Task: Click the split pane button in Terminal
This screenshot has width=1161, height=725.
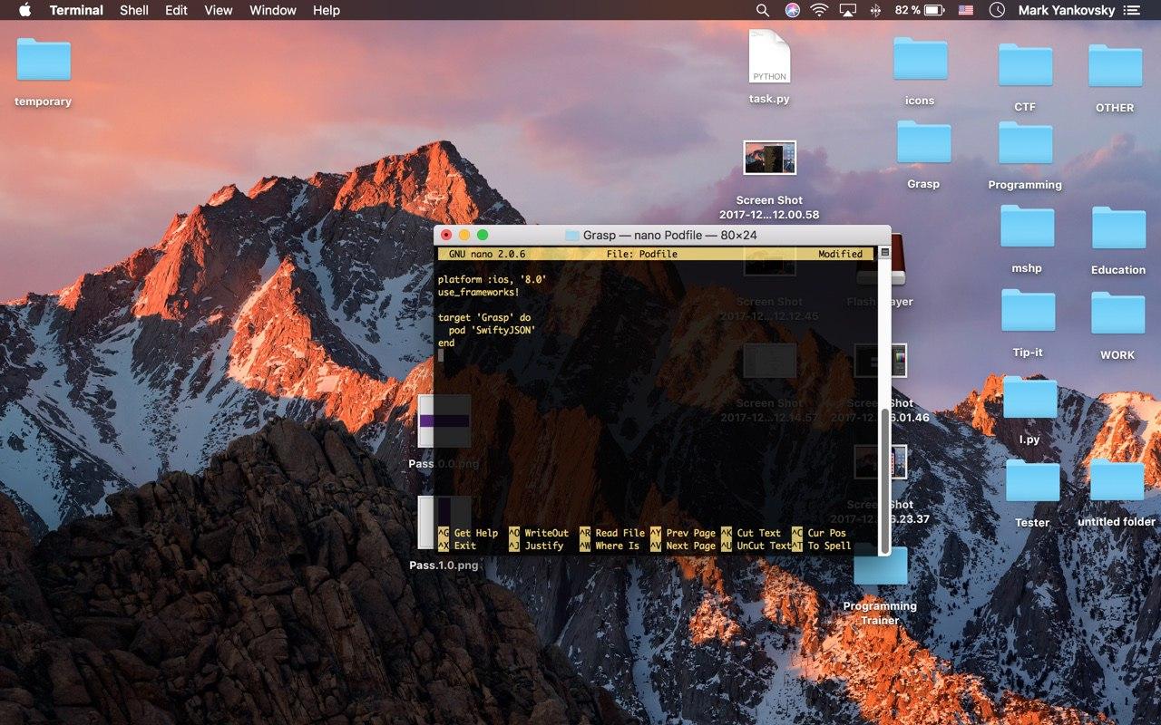Action: pos(884,253)
